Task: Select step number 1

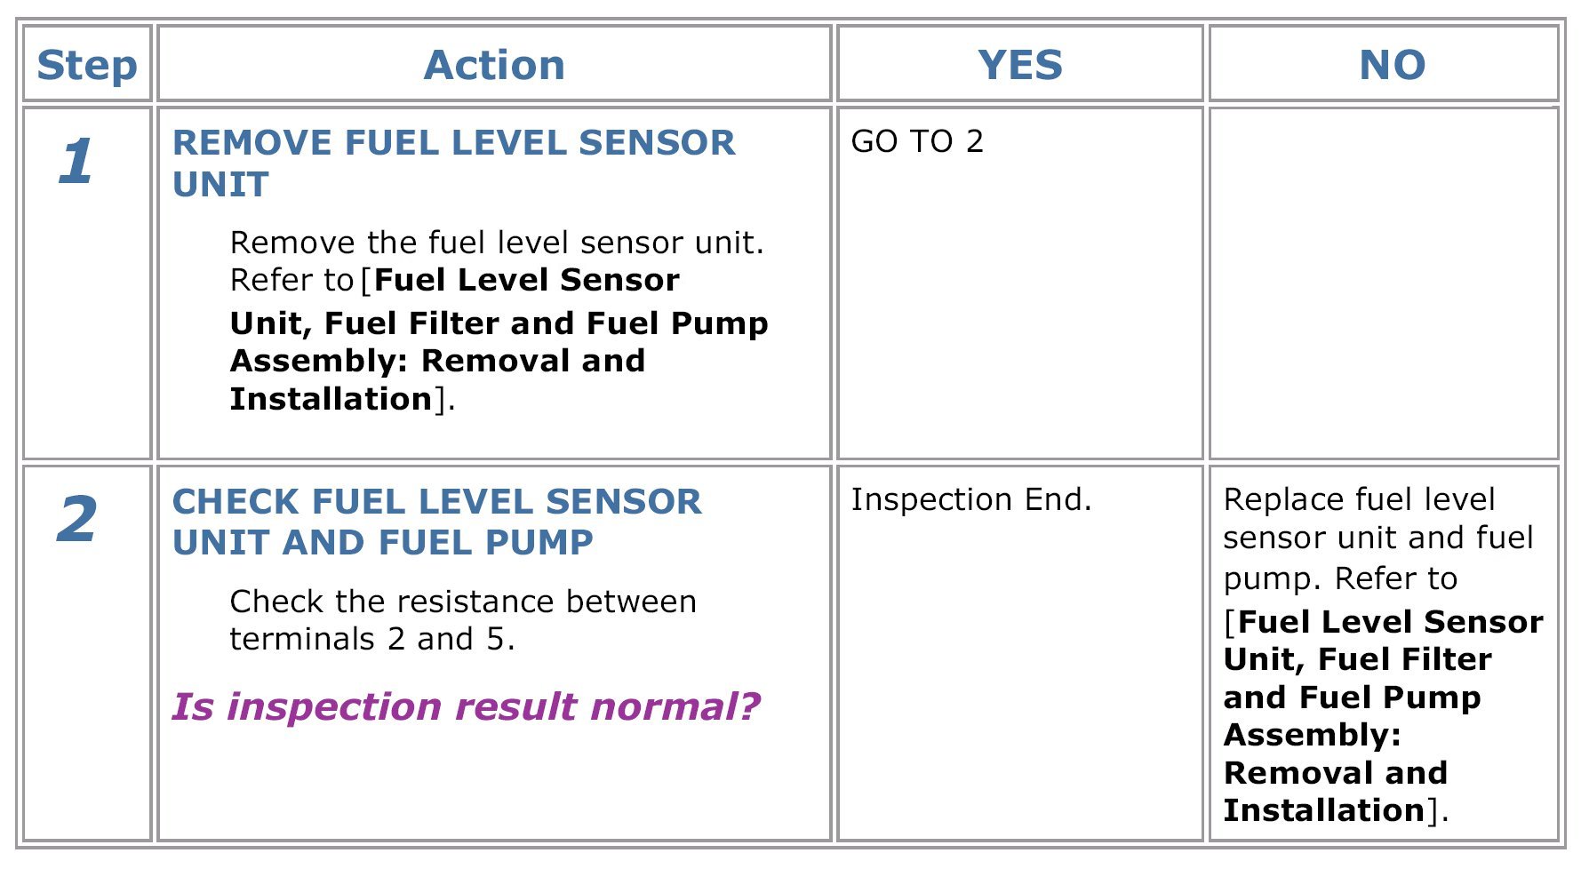Action: (76, 162)
